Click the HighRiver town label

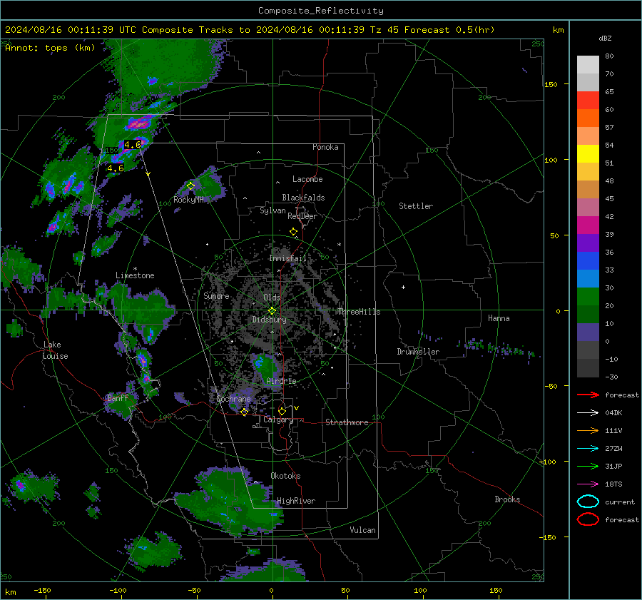tap(296, 502)
